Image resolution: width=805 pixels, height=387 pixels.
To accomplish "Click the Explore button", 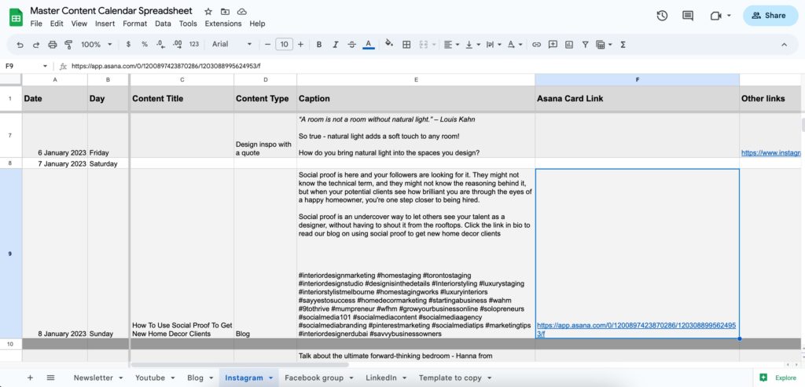I will tap(779, 378).
